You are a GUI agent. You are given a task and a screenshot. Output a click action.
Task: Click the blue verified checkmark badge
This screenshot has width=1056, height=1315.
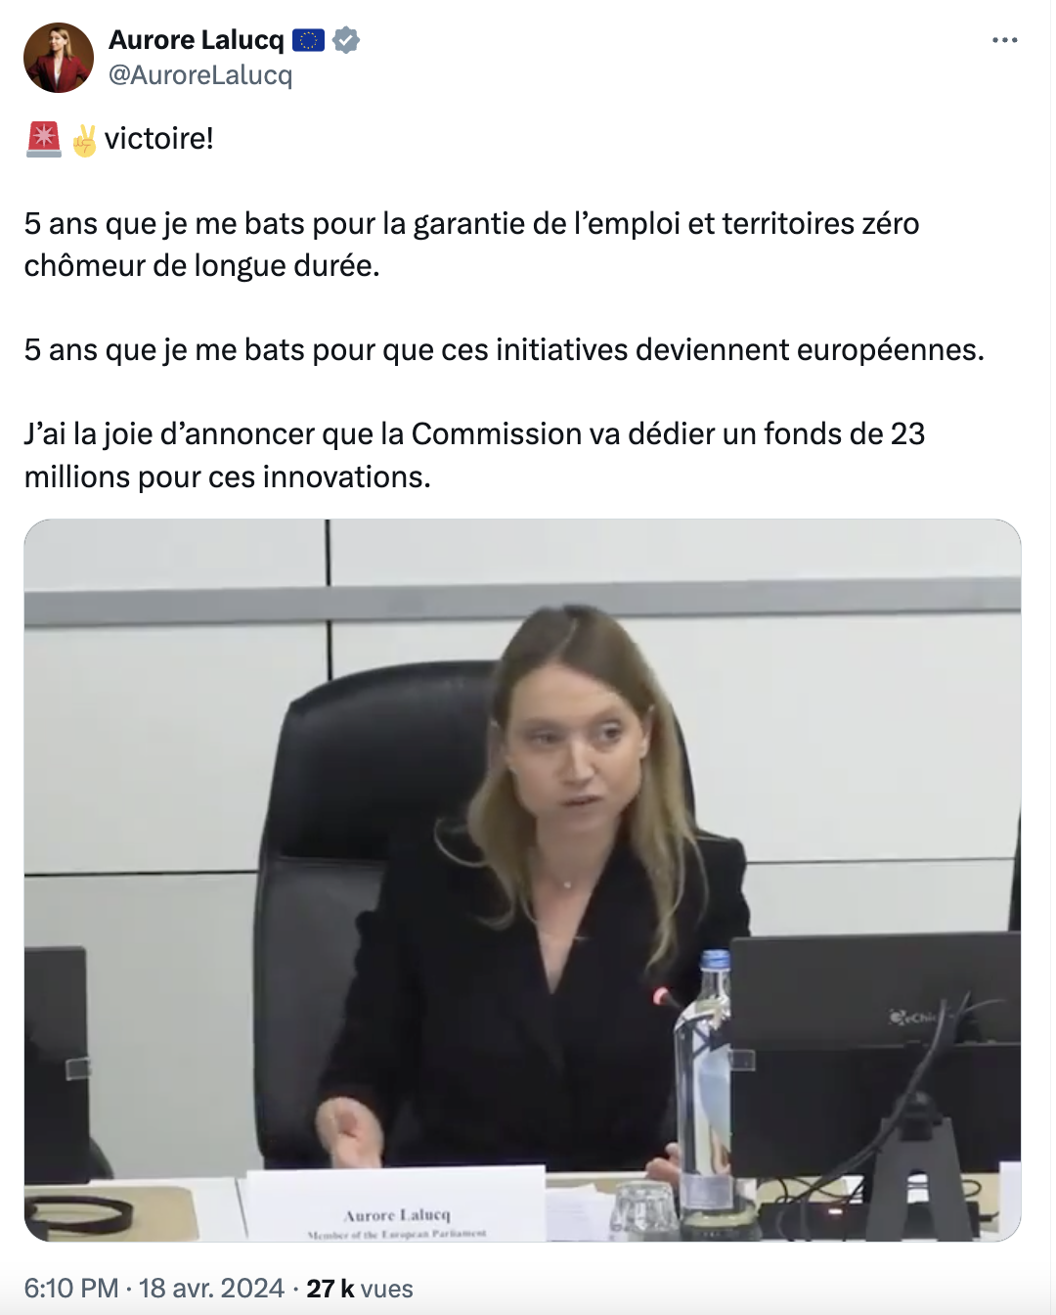346,40
